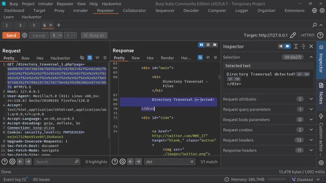Switch to Repeater tab 3
This screenshot has width=326, height=183.
pyautogui.click(x=20, y=25)
